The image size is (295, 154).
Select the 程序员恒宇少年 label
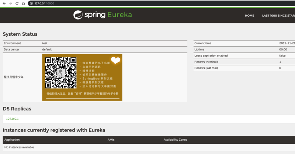14,77
